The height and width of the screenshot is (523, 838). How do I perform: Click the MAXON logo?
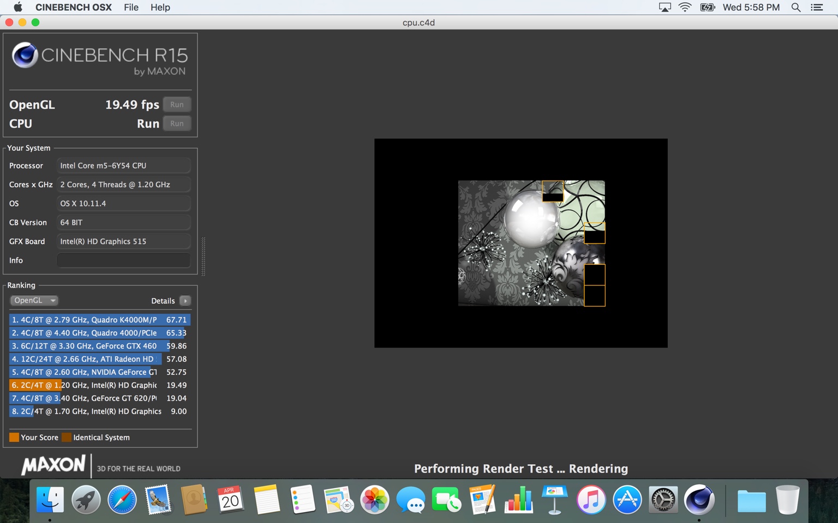[53, 465]
